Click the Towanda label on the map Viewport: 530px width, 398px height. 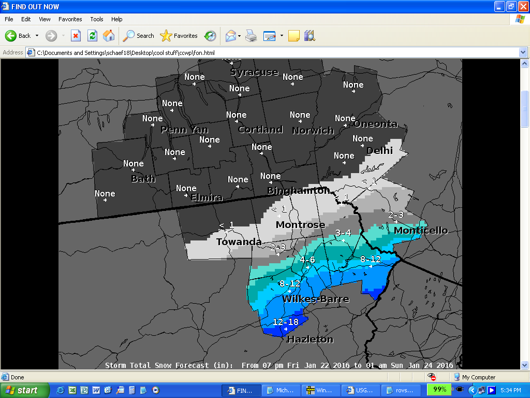239,241
